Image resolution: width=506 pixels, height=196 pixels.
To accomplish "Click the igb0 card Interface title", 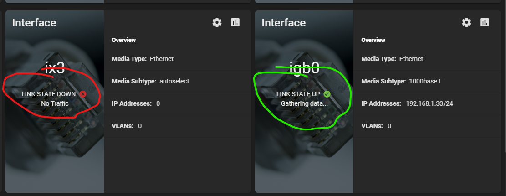I will (x=283, y=23).
